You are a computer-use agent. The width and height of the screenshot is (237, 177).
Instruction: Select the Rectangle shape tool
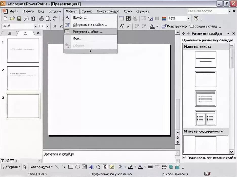71,167
